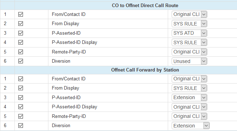Open Extension dropdown for P-Asserted-ID in Call Forward

tap(189, 97)
